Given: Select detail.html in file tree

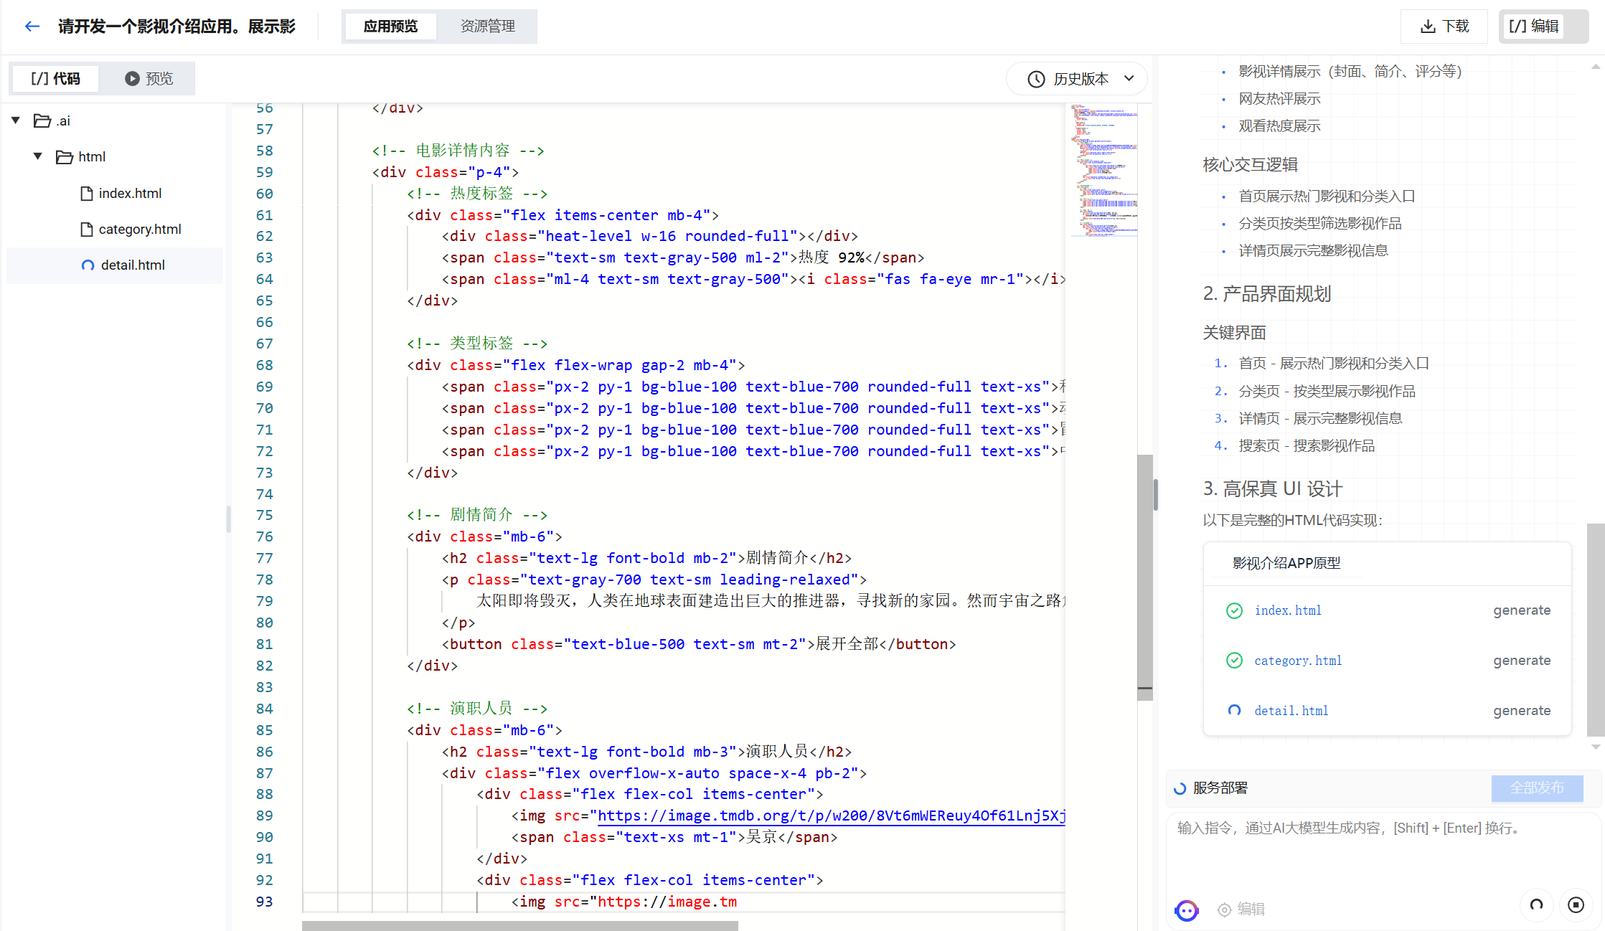Looking at the screenshot, I should [115, 265].
